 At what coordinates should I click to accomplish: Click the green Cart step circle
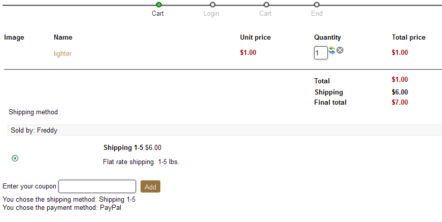pyautogui.click(x=159, y=5)
